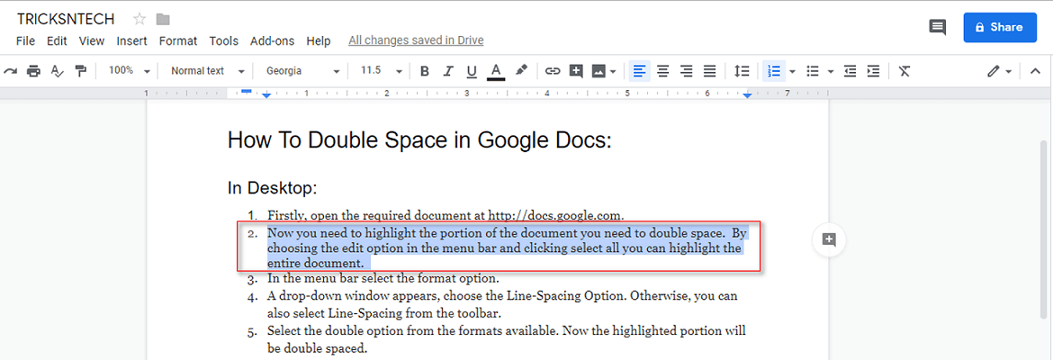Open the zoom level 100% dropdown
The width and height of the screenshot is (1053, 360).
(x=129, y=70)
